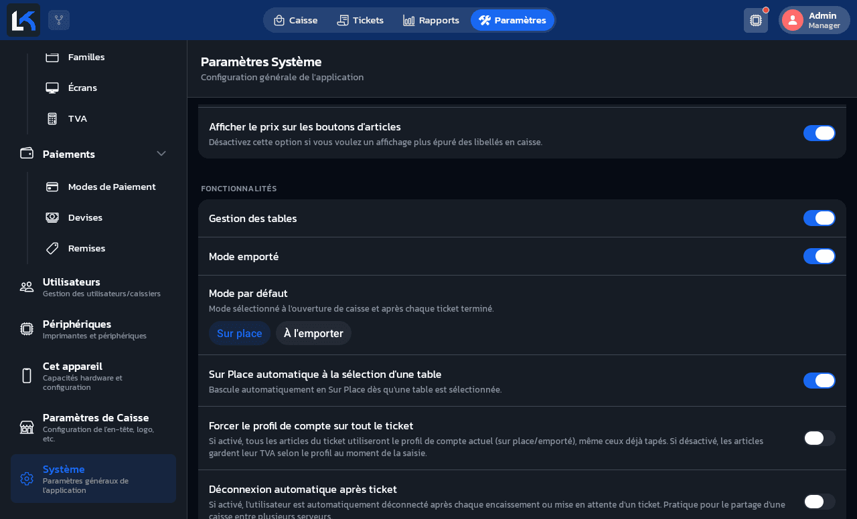Viewport: 857px width, 519px height.
Task: Switch to the Tickets tab
Action: 360,20
